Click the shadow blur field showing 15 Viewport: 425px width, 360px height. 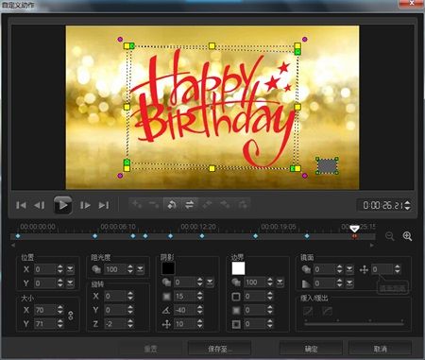(185, 296)
